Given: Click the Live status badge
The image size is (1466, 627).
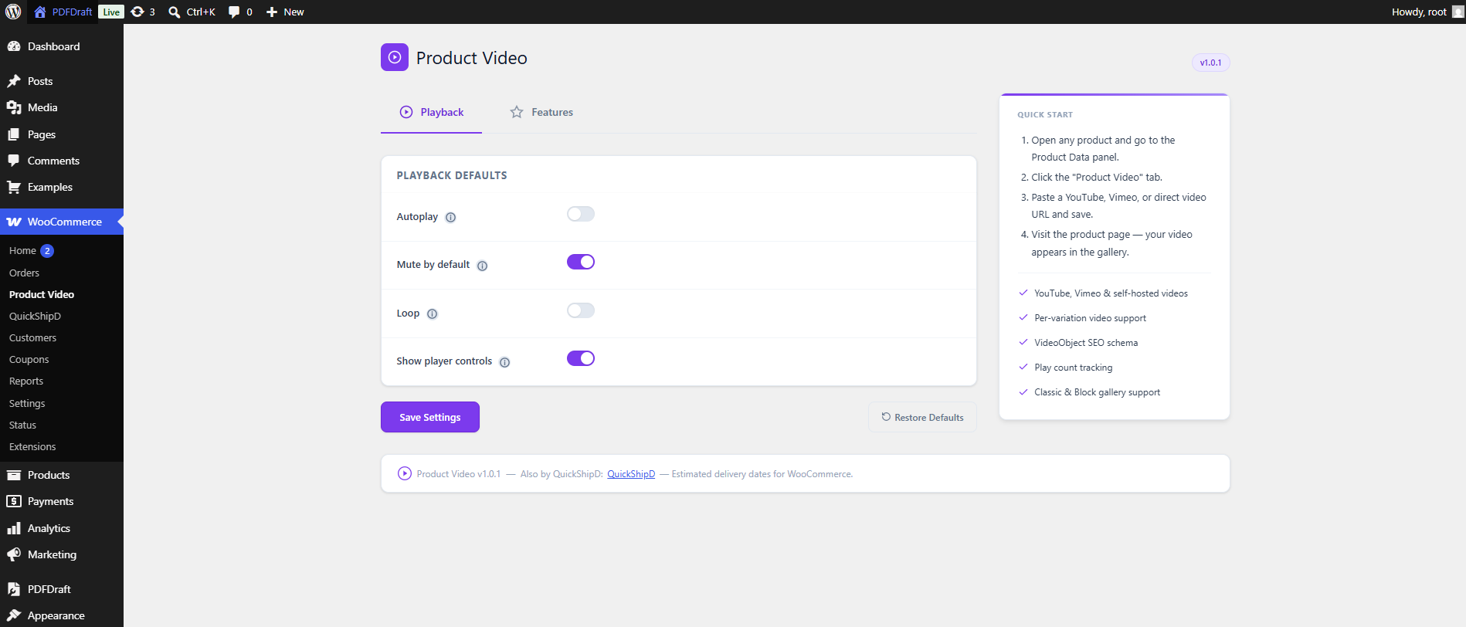Looking at the screenshot, I should click(x=111, y=12).
